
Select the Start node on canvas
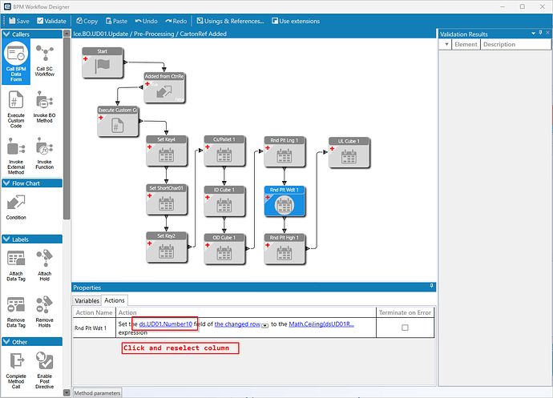[103, 62]
